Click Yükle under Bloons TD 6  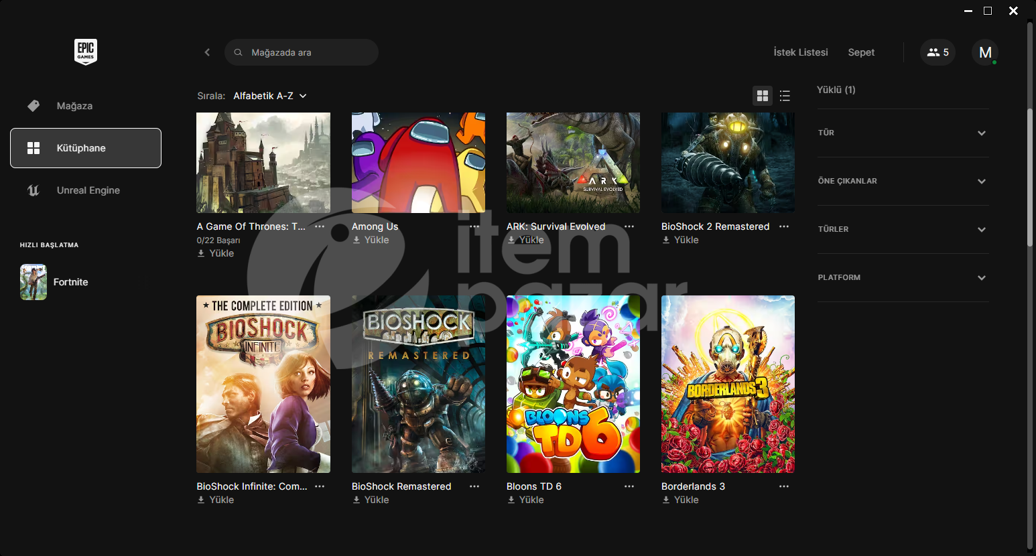[525, 500]
